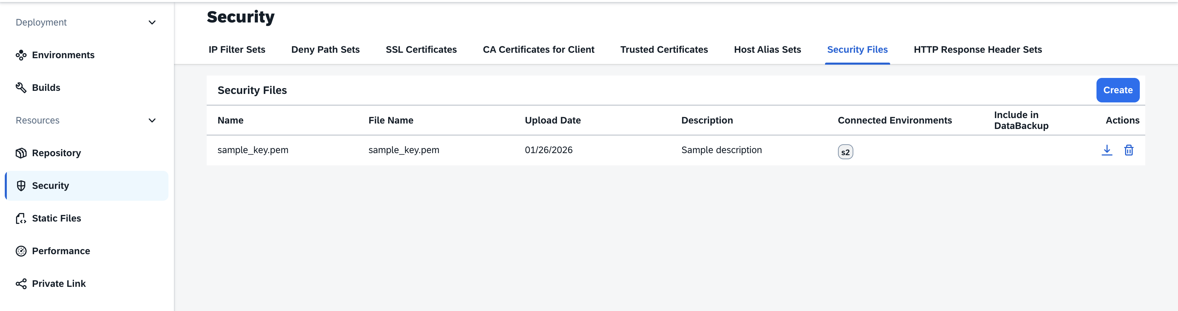Collapse the Resources section

[x=152, y=120]
